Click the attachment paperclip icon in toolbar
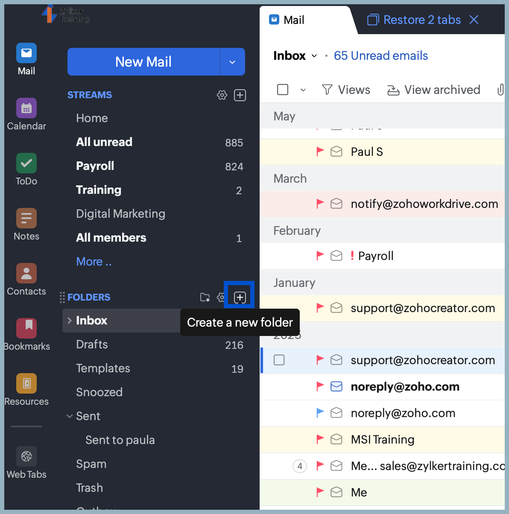Viewport: 509px width, 514px height. click(x=500, y=90)
